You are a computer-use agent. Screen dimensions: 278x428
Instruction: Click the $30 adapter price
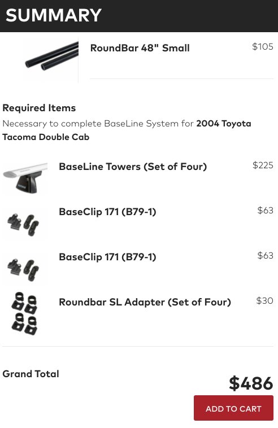coord(264,300)
